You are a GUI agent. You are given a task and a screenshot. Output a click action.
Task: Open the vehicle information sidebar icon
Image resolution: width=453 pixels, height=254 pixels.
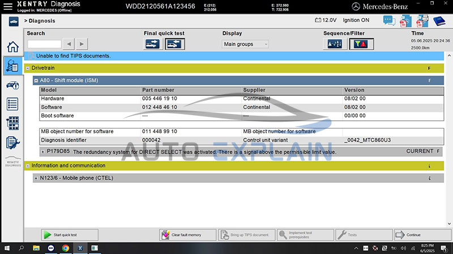[x=12, y=85]
